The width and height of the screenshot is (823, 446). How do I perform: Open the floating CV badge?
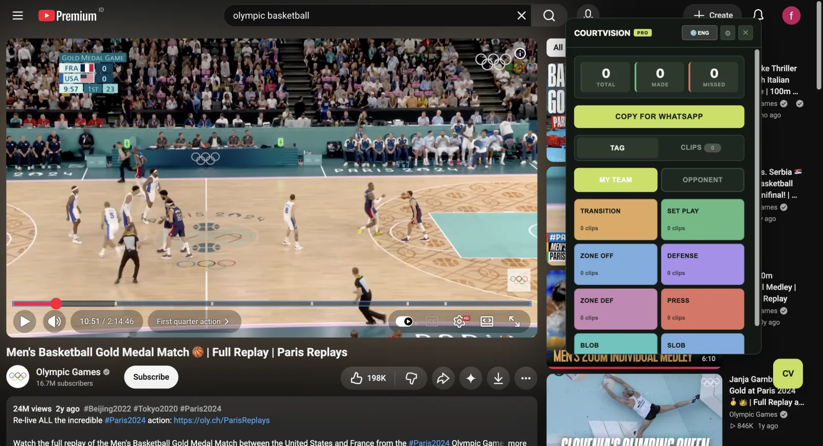pos(788,373)
